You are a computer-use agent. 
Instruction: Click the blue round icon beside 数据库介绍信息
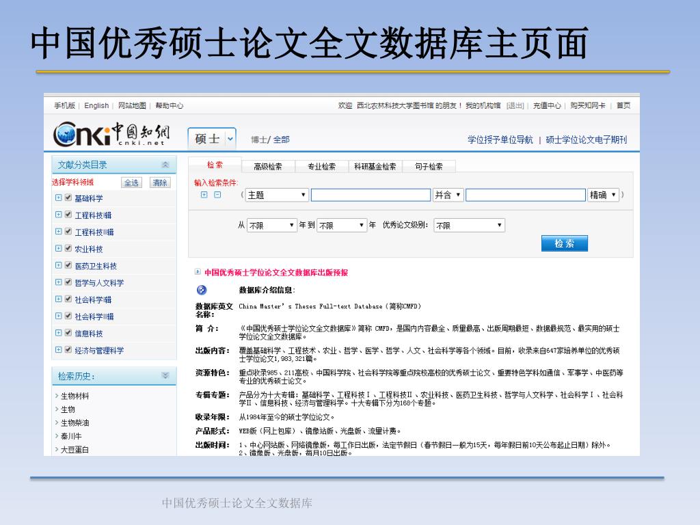(202, 290)
